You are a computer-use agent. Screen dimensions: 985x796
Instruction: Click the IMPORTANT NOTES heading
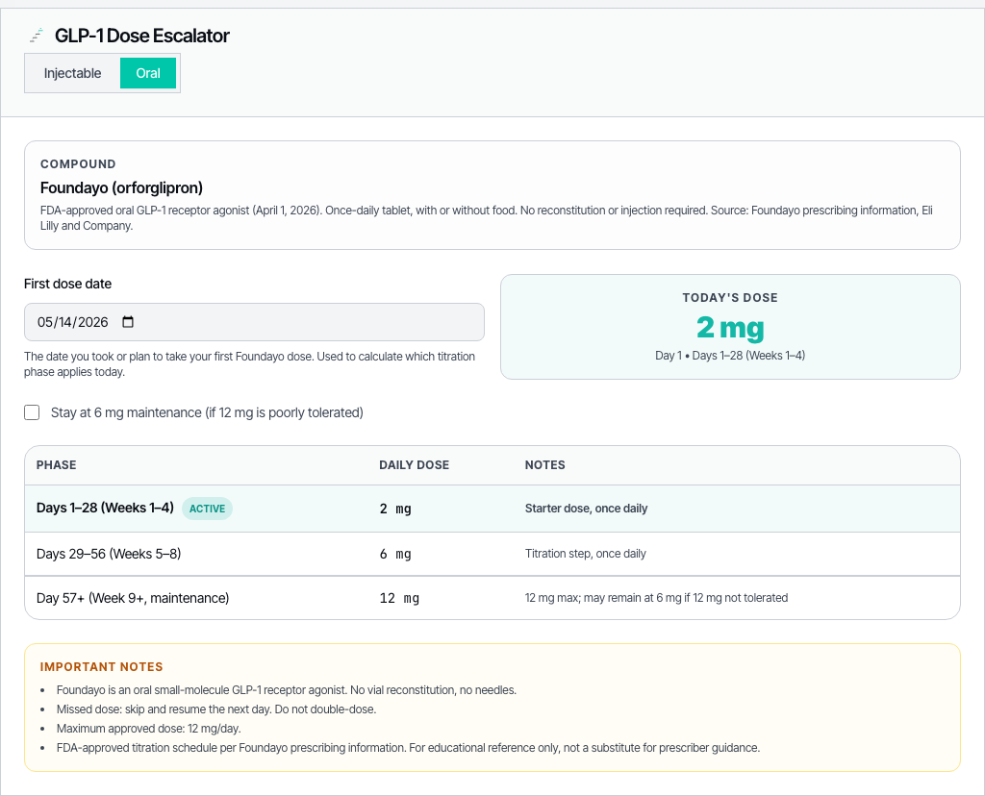(101, 666)
